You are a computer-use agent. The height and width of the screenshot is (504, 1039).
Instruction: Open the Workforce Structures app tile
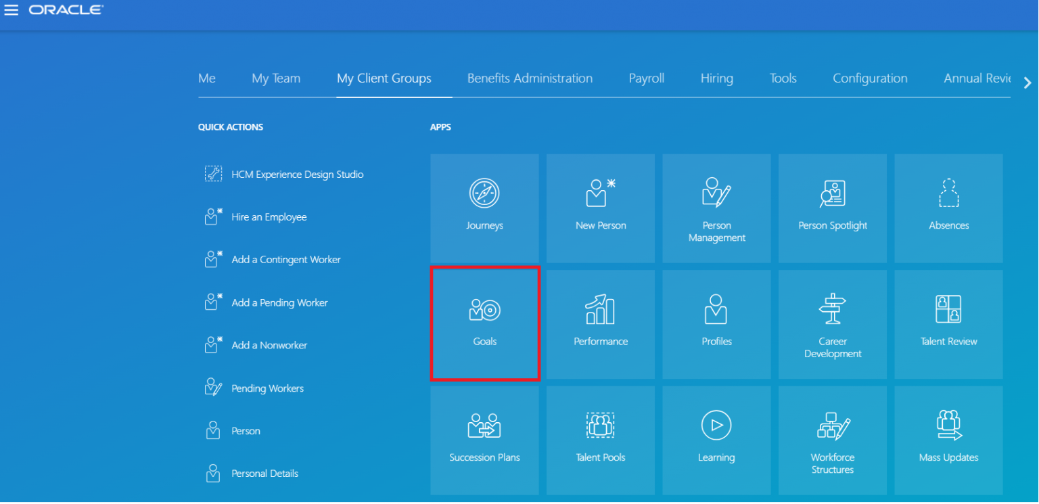[x=833, y=440]
